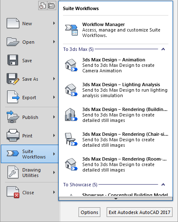The image size is (178, 222).
Task: Click the Workflow Manager icon
Action: pos(71,30)
